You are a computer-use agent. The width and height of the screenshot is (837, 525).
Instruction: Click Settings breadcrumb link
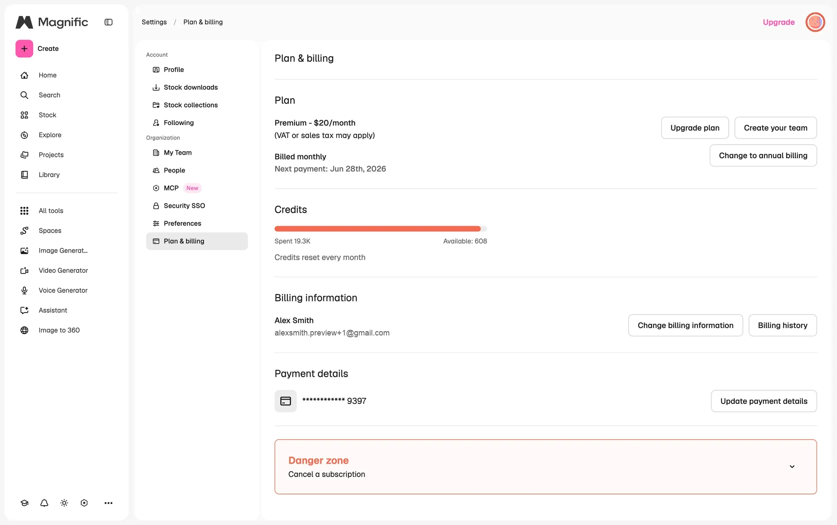point(154,22)
